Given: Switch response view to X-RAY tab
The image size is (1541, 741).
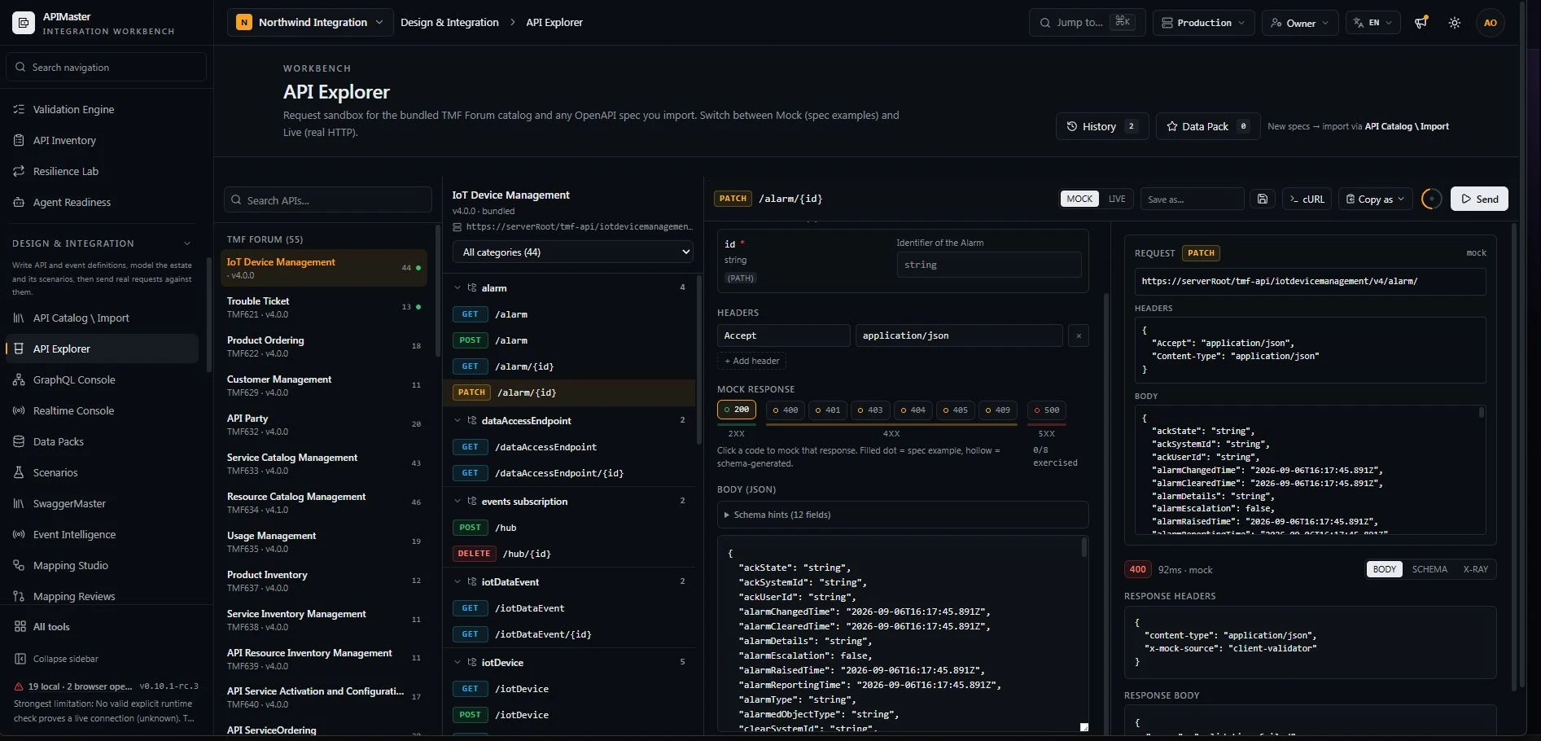Looking at the screenshot, I should (x=1475, y=569).
